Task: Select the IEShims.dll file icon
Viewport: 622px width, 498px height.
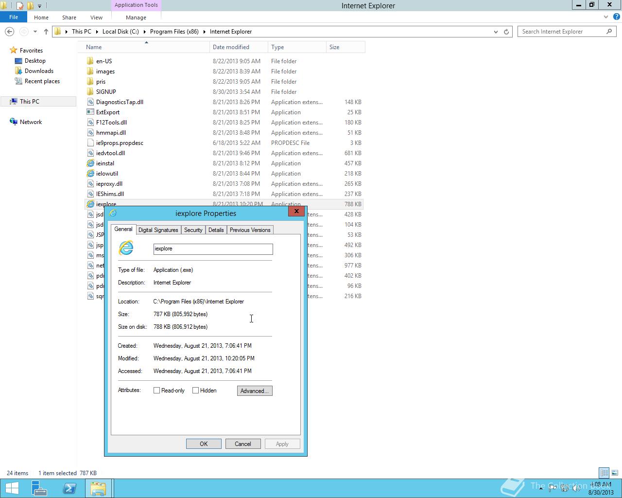Action: (90, 194)
